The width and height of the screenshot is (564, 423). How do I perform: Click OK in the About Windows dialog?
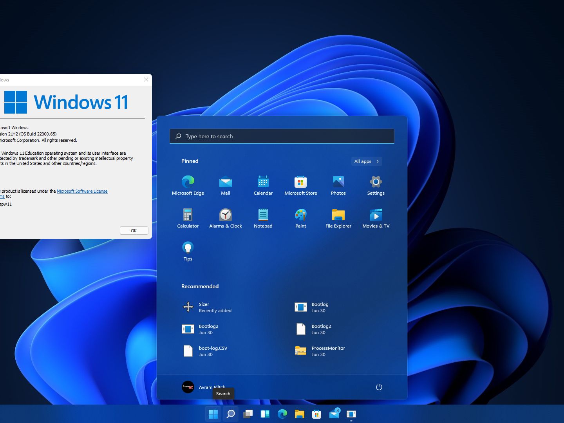[x=134, y=231]
